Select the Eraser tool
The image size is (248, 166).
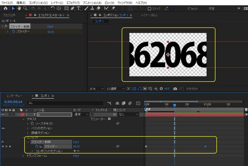click(x=98, y=9)
